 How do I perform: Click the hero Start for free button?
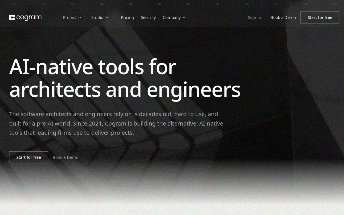tap(29, 157)
